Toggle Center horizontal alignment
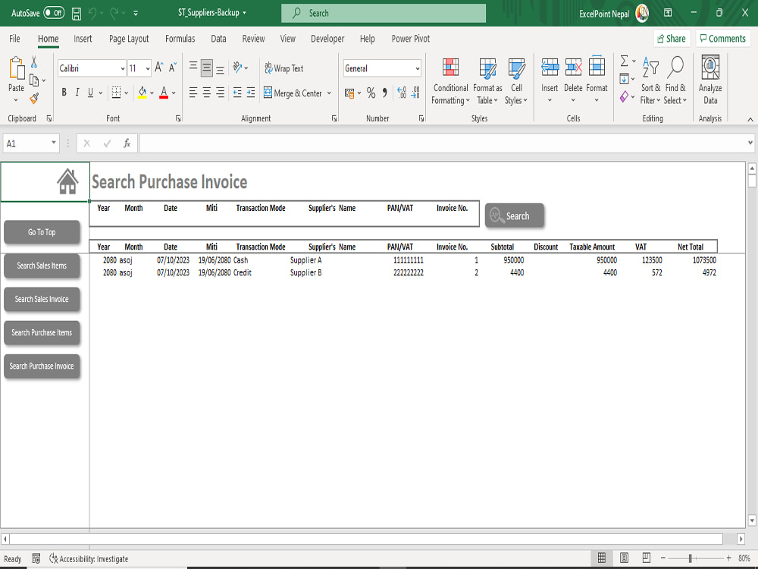This screenshot has width=758, height=569. [x=206, y=93]
